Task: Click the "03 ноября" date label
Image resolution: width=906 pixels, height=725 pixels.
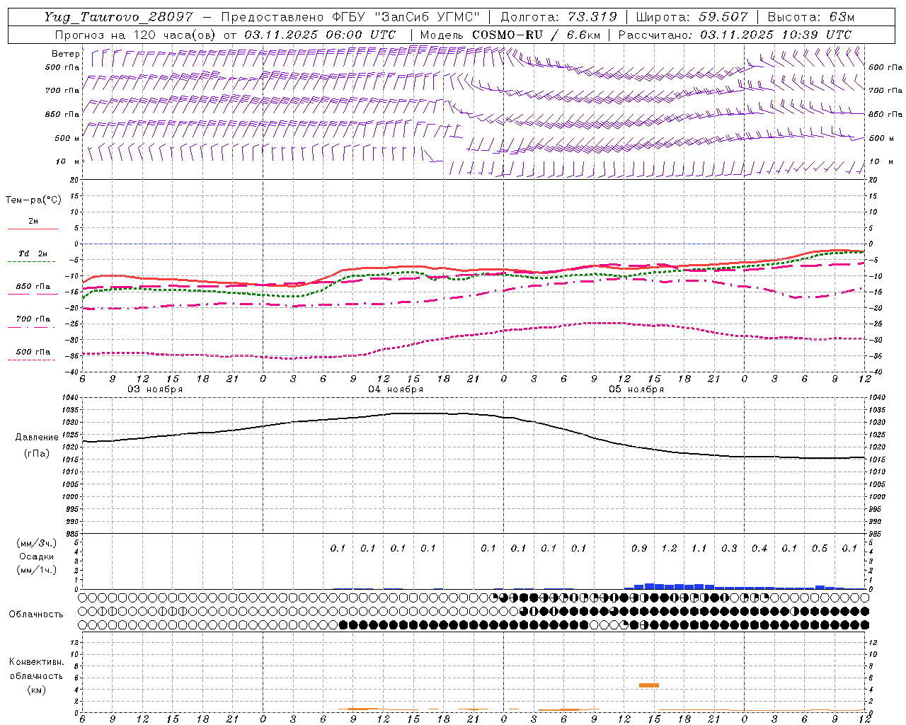Action: pos(155,389)
